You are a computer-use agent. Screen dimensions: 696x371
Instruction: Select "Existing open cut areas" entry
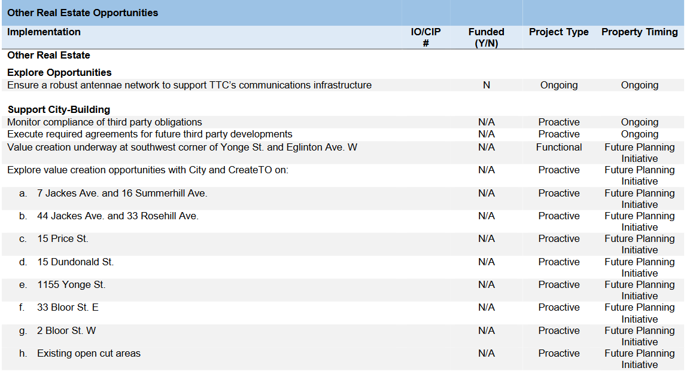[89, 353]
